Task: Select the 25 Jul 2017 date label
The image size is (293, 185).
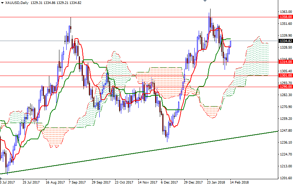Action: tap(30, 182)
